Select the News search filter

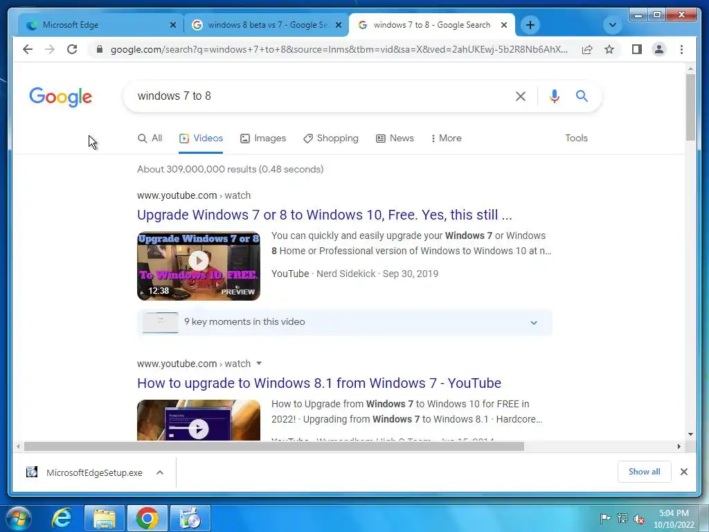tap(395, 138)
